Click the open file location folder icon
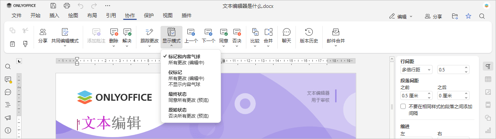 455,16
